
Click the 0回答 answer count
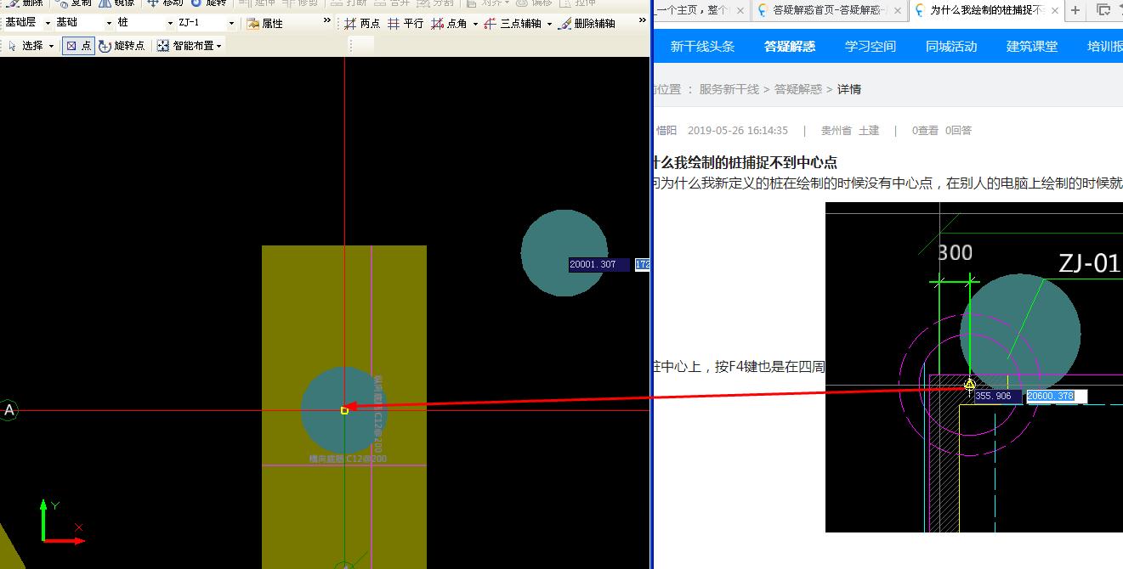(958, 131)
